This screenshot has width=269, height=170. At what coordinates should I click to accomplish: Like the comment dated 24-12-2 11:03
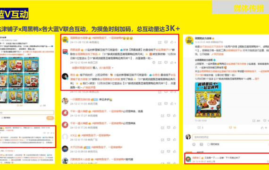point(172,103)
